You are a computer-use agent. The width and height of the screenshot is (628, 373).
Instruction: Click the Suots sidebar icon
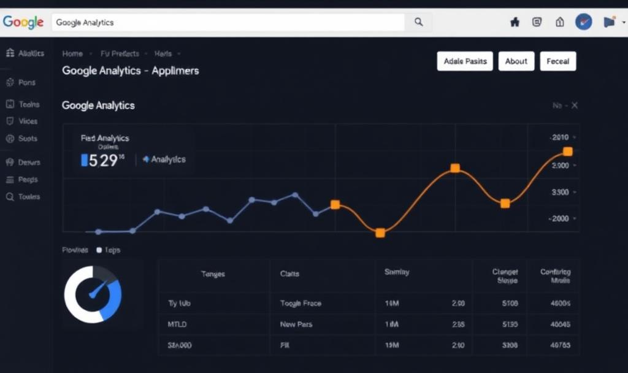pyautogui.click(x=10, y=139)
